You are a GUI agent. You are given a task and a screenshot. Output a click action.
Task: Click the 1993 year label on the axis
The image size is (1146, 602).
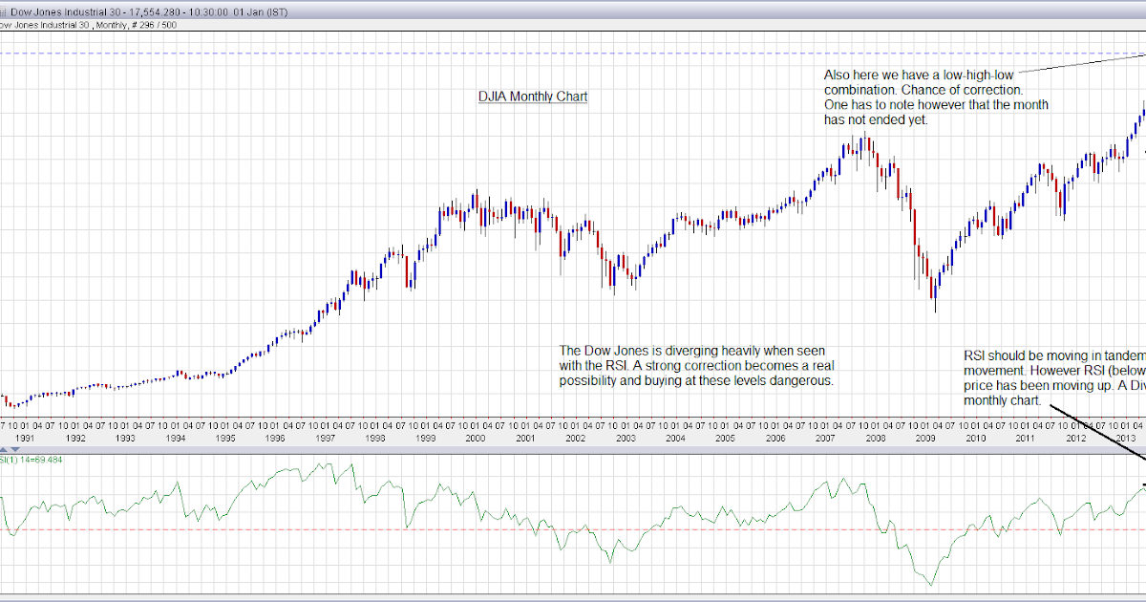(125, 439)
